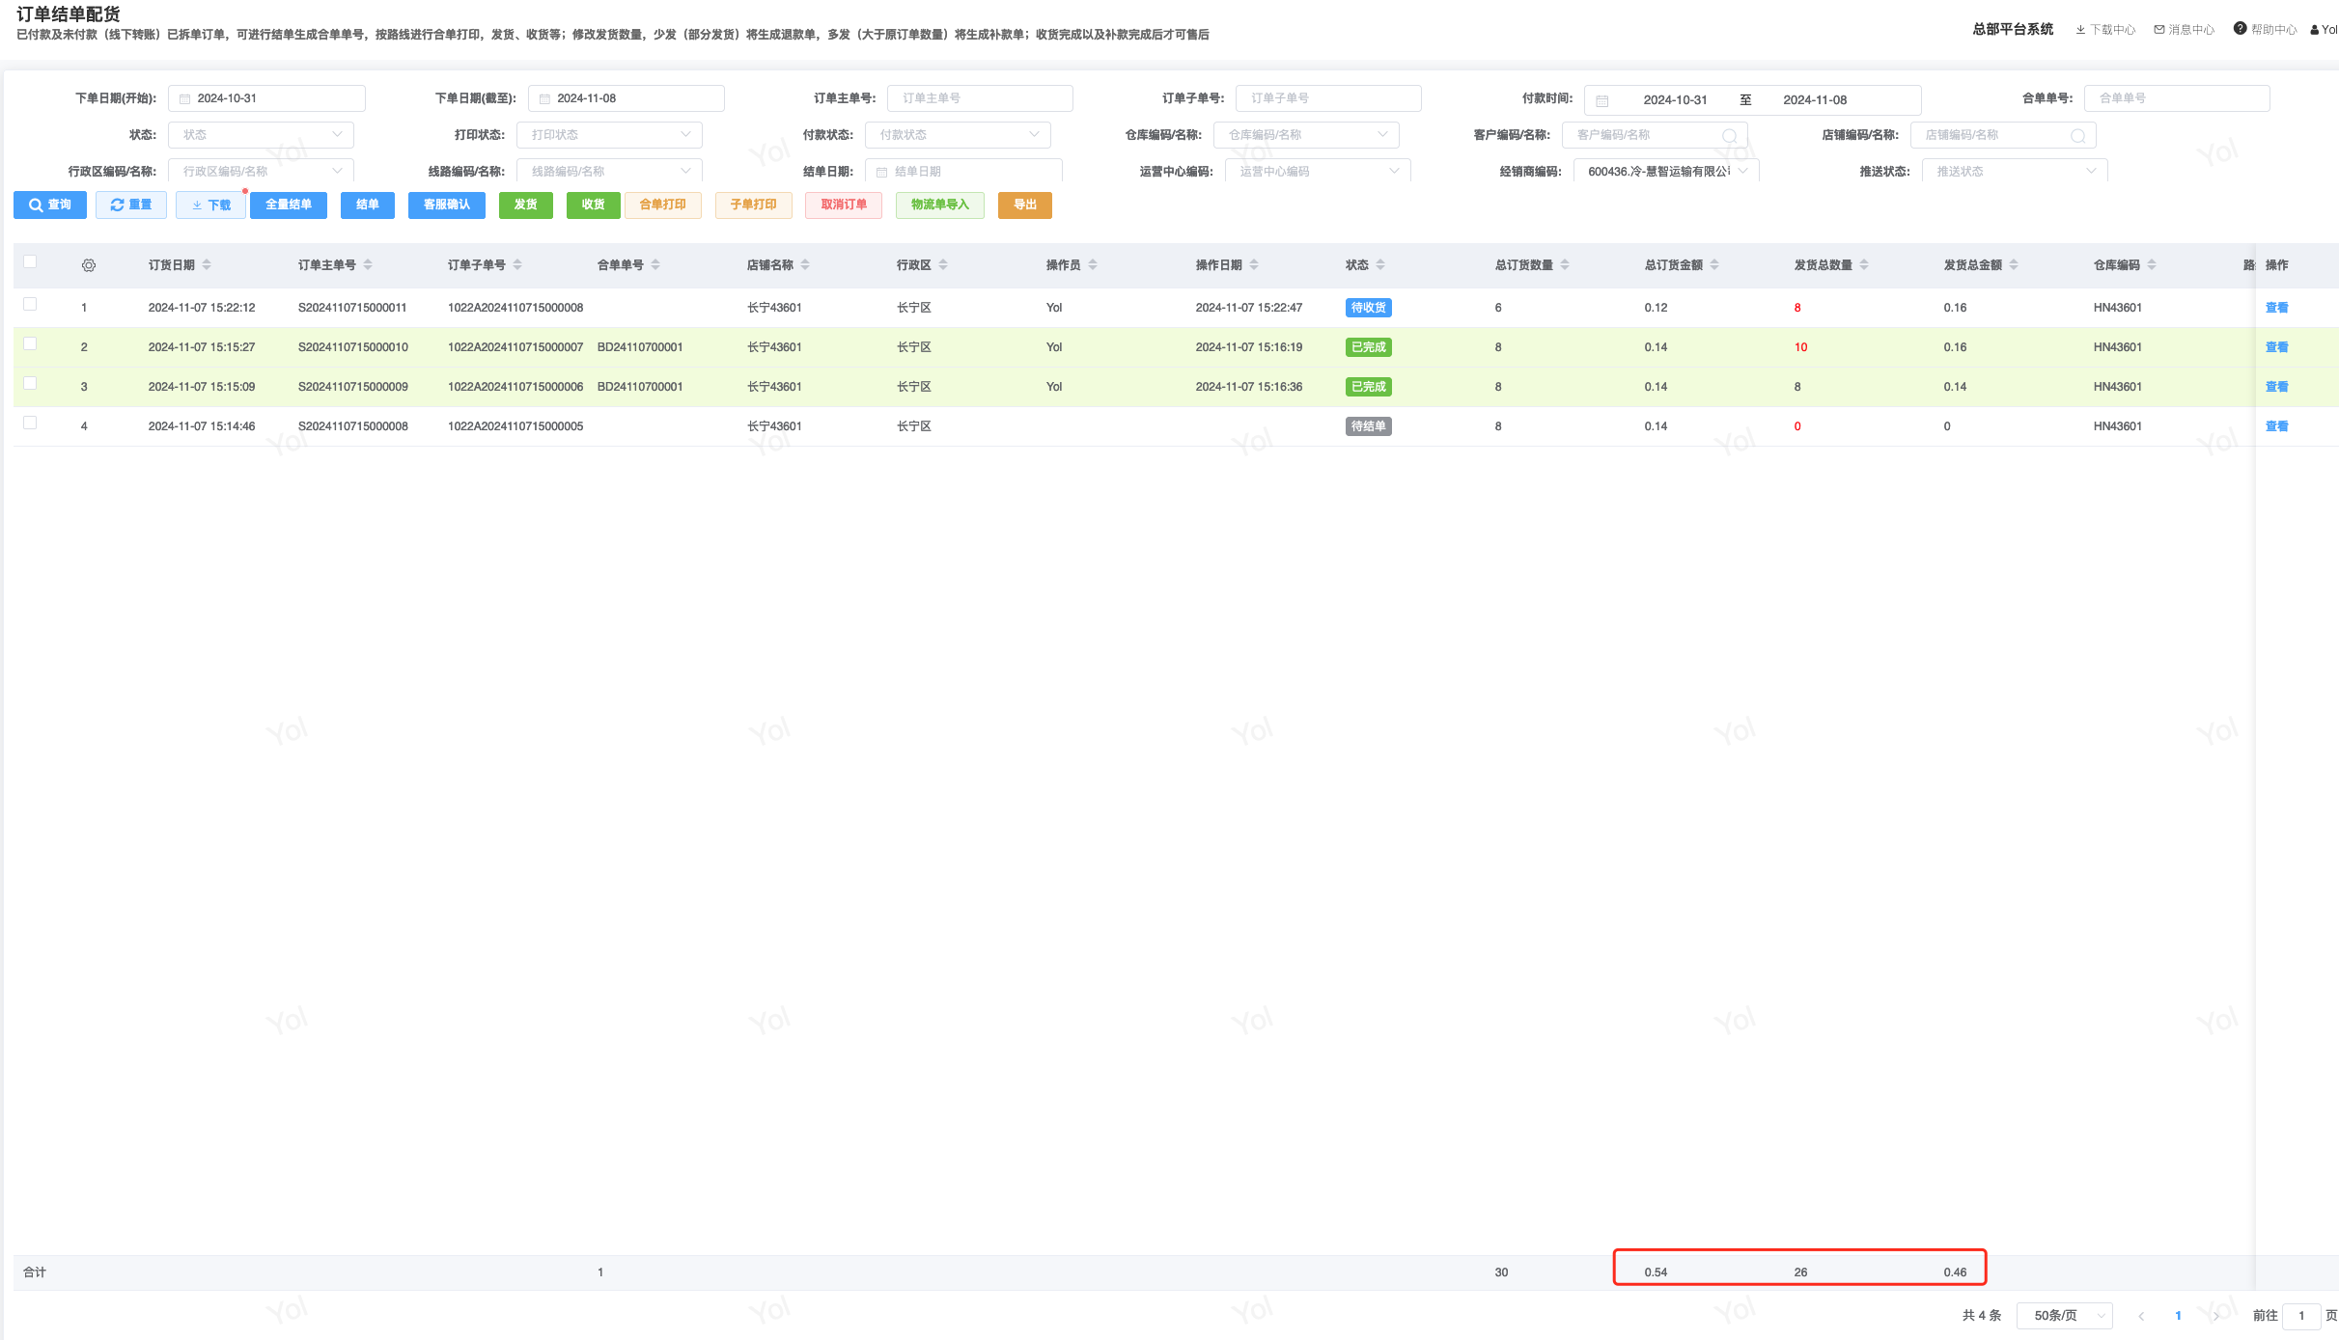Check the checkbox for row 1
The height and width of the screenshot is (1340, 2339).
coord(30,305)
